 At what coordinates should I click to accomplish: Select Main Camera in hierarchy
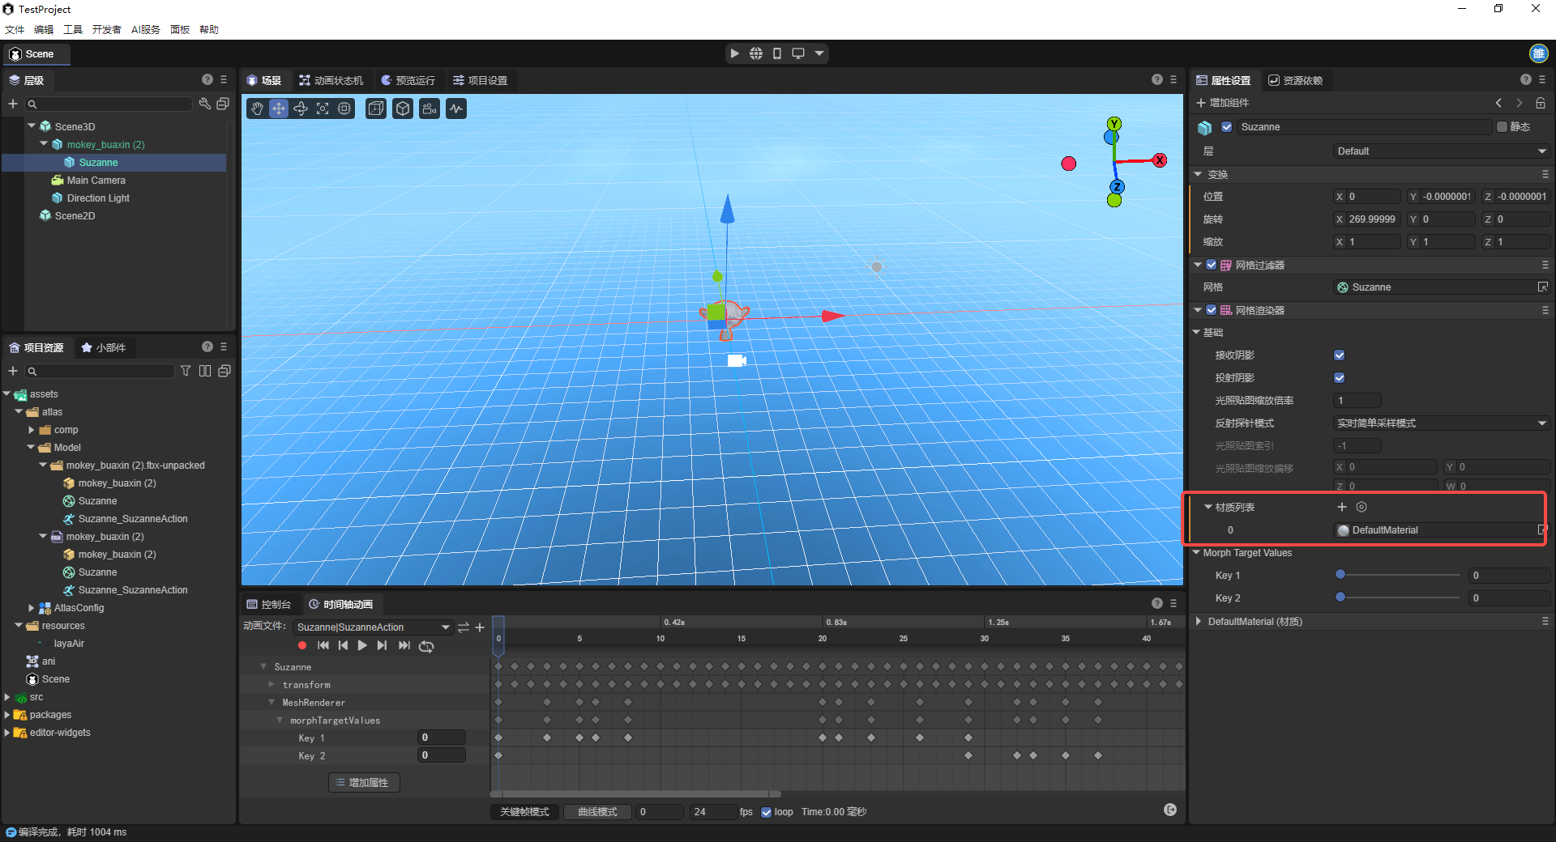pos(96,181)
